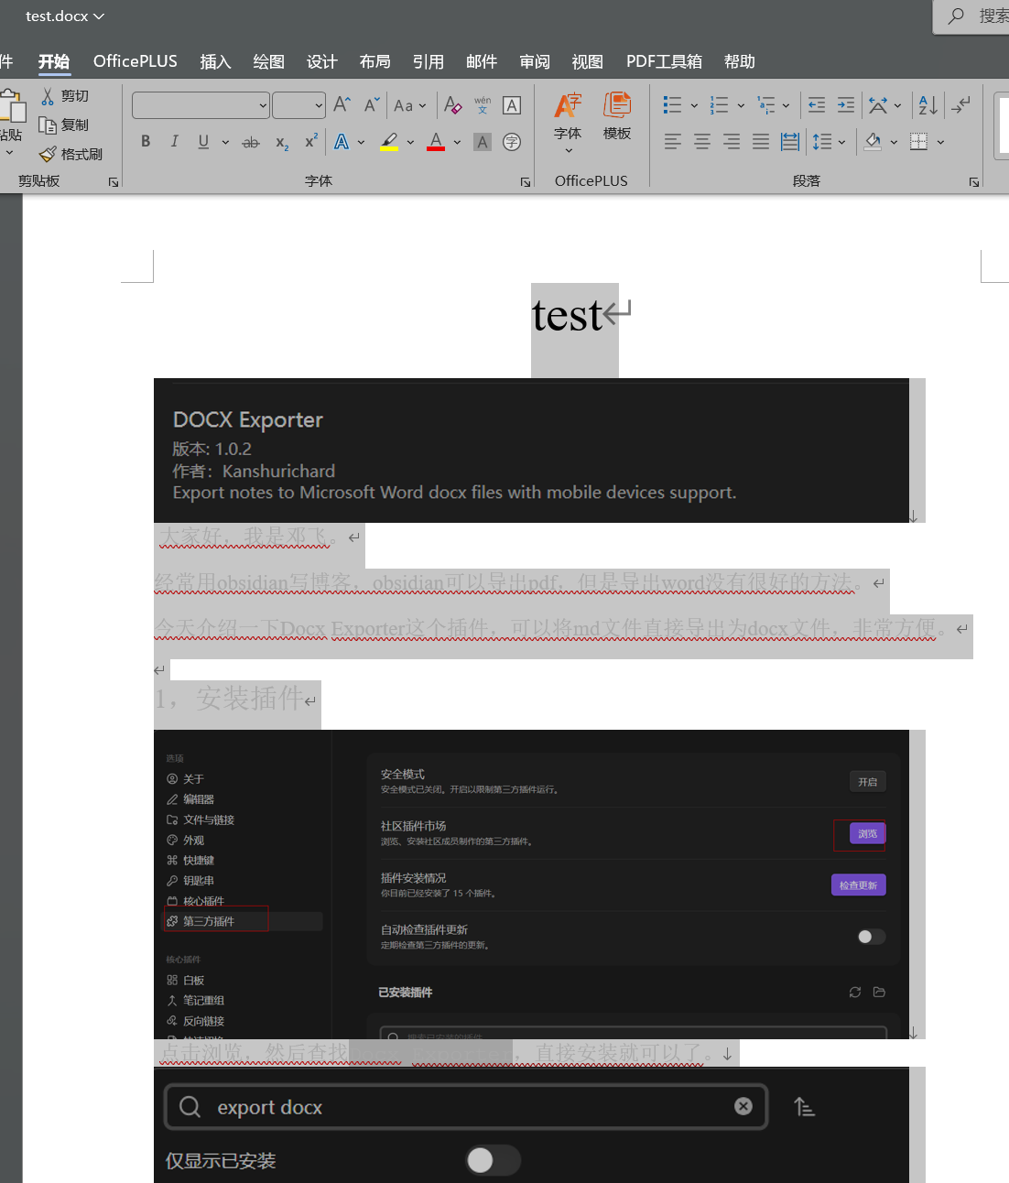Open the OfficePLUS 模板 templates icon
Screen dimensions: 1009x1183
pos(617,116)
